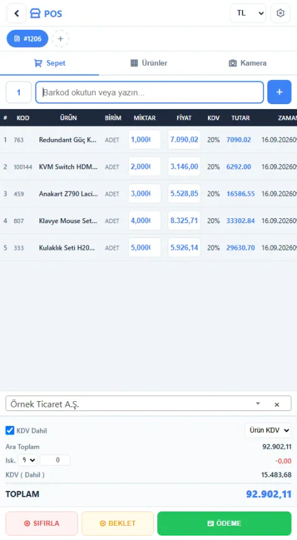297x540 pixels.
Task: Click the TUTAR column header
Action: tap(240, 118)
